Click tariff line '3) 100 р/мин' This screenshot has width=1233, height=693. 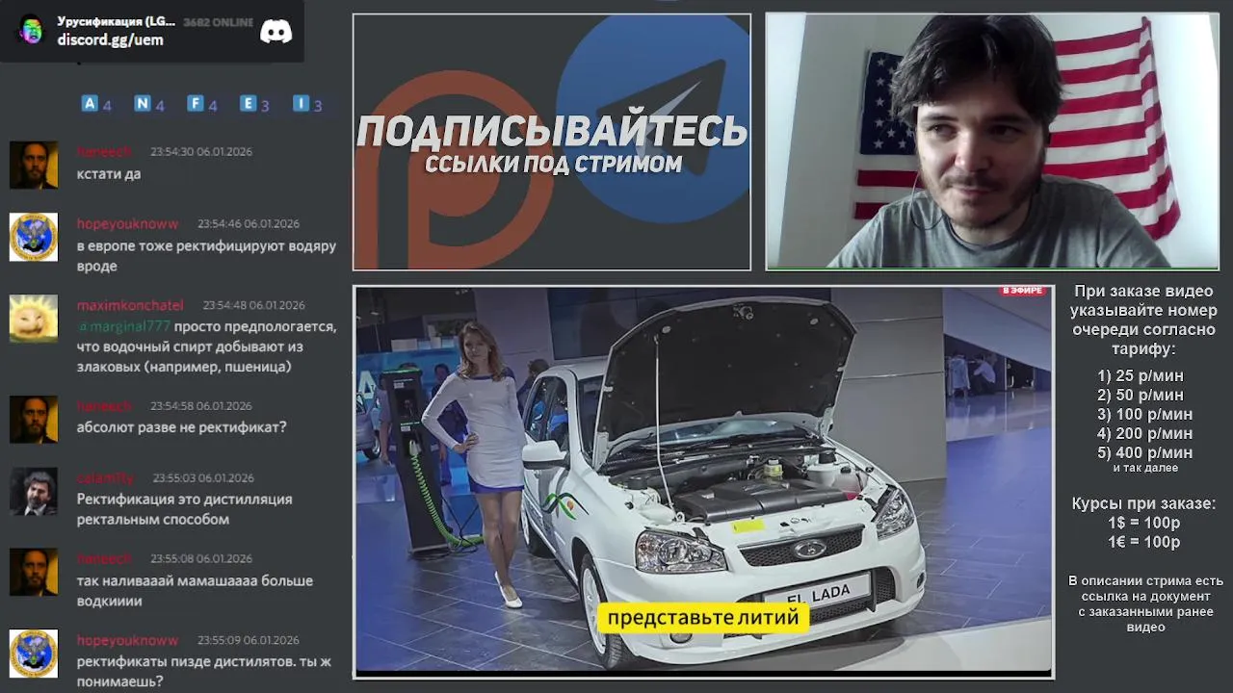[x=1144, y=415]
